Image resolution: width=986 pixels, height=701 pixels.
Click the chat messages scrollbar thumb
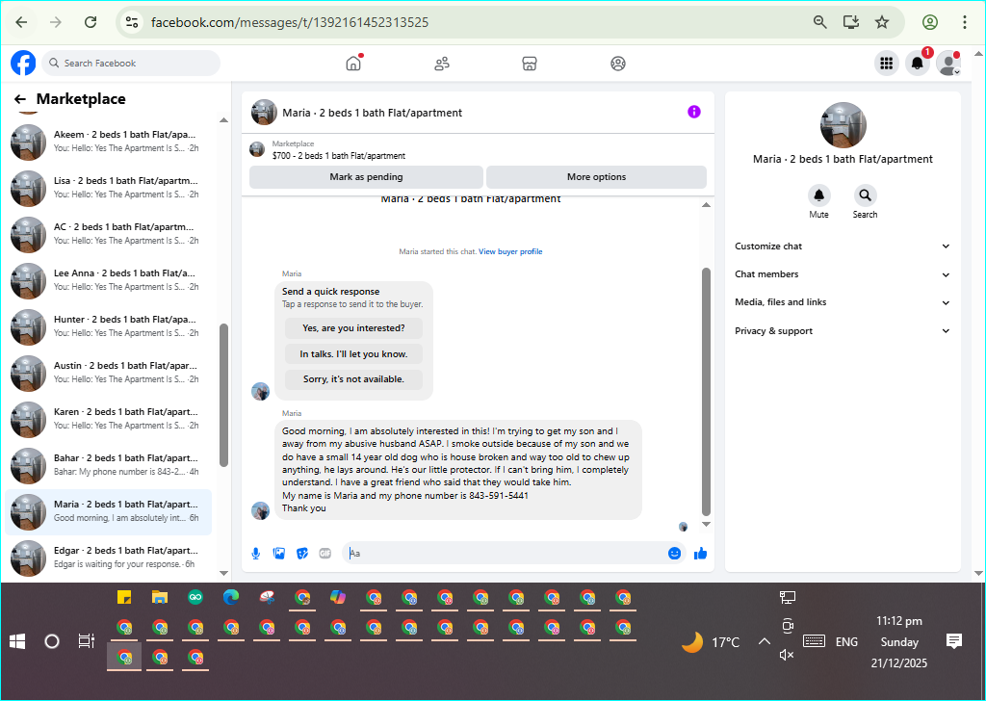click(x=706, y=392)
